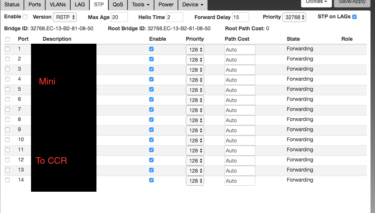Image resolution: width=375 pixels, height=213 pixels.
Task: Click the Path Cost field for port 12
Action: coord(240,161)
